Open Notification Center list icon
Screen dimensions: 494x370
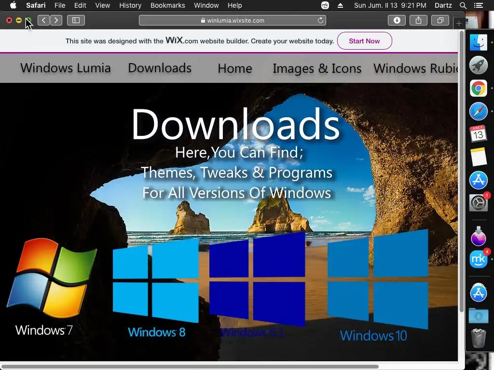[x=479, y=5]
